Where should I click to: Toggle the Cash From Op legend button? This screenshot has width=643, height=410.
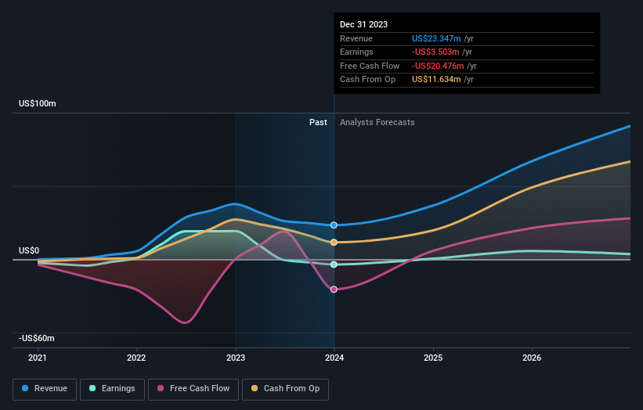click(x=285, y=389)
